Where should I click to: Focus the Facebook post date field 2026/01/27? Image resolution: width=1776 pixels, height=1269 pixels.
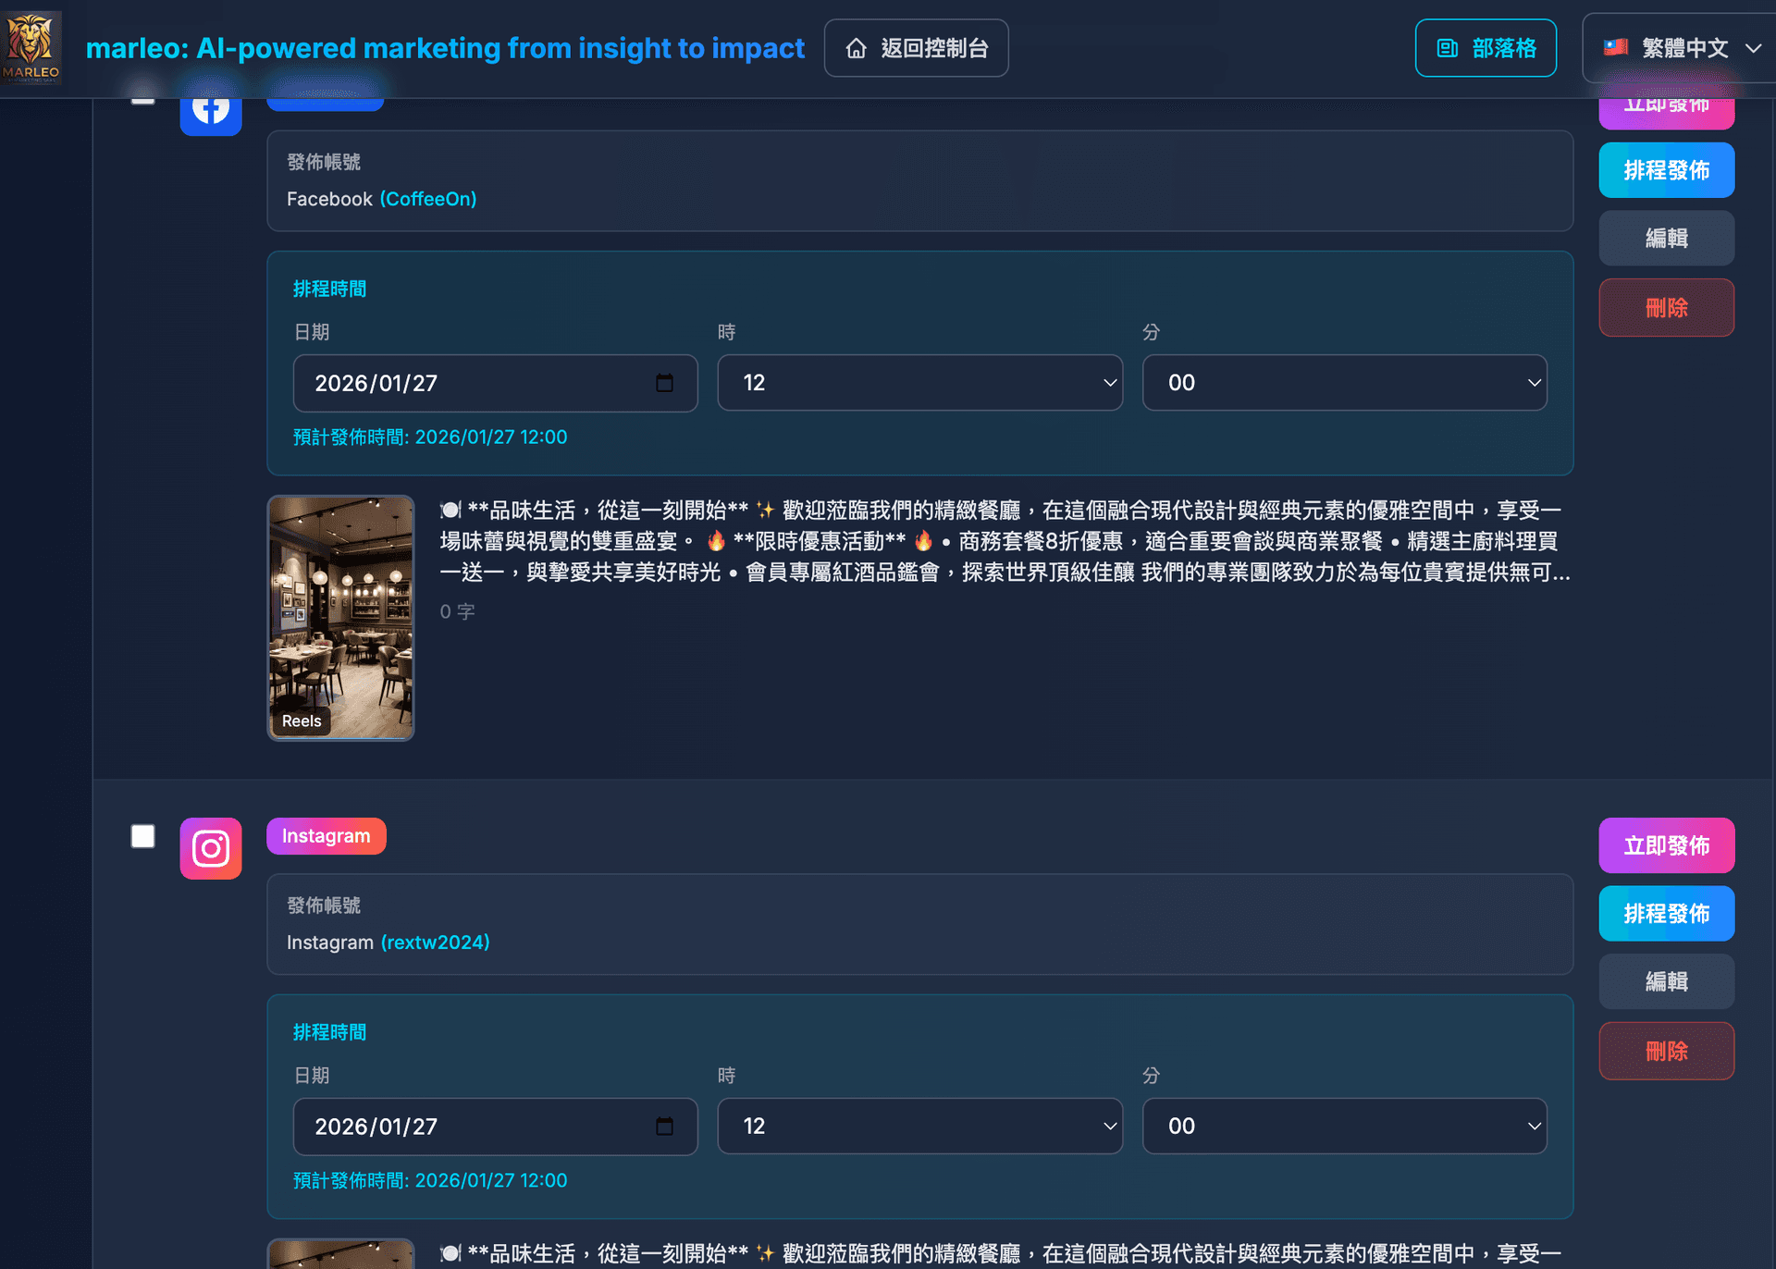tap(496, 383)
